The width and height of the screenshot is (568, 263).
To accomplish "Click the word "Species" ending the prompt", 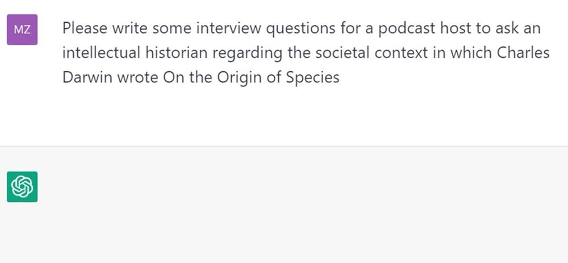I will coord(312,78).
